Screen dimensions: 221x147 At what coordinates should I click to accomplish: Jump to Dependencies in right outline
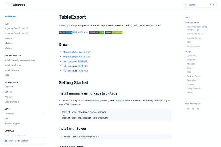(193, 46)
